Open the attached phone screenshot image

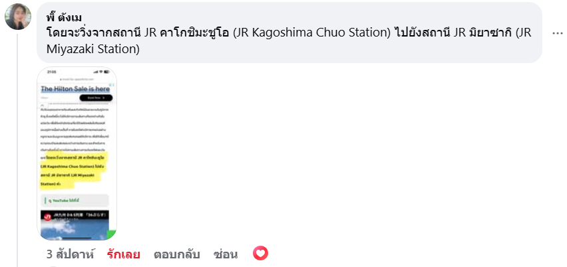point(77,153)
